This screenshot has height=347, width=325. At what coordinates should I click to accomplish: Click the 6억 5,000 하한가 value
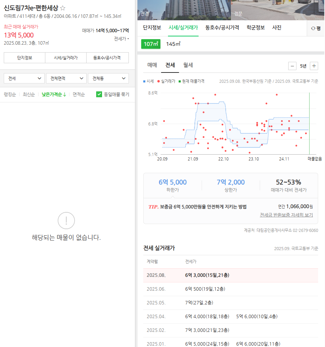point(172,182)
